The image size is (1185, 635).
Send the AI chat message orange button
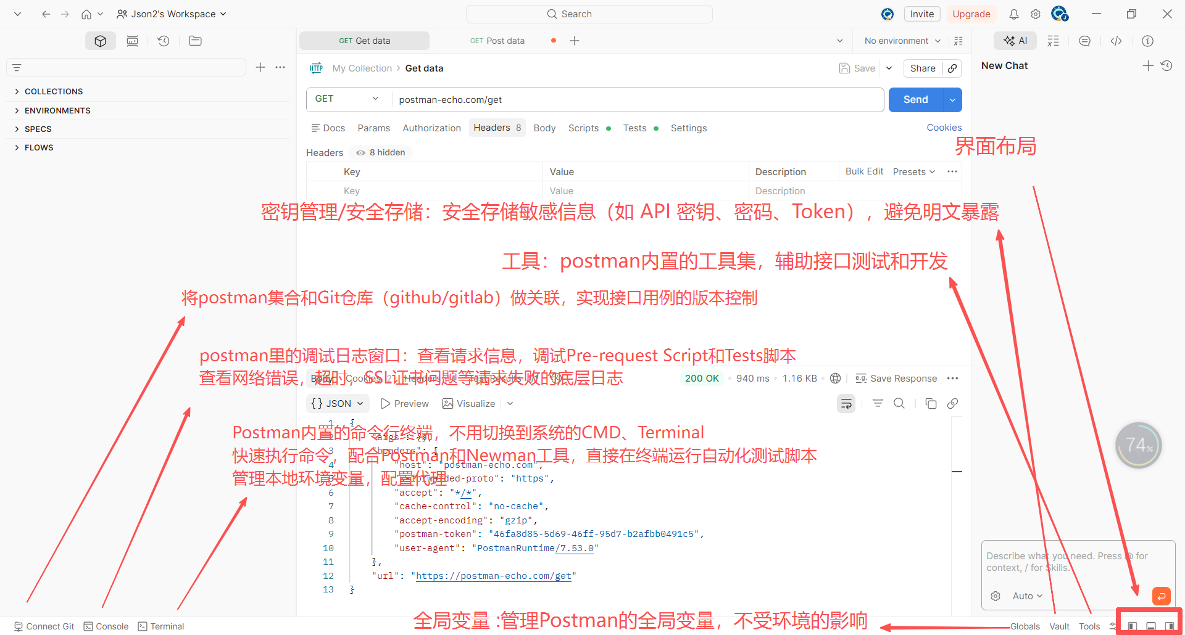[1162, 596]
